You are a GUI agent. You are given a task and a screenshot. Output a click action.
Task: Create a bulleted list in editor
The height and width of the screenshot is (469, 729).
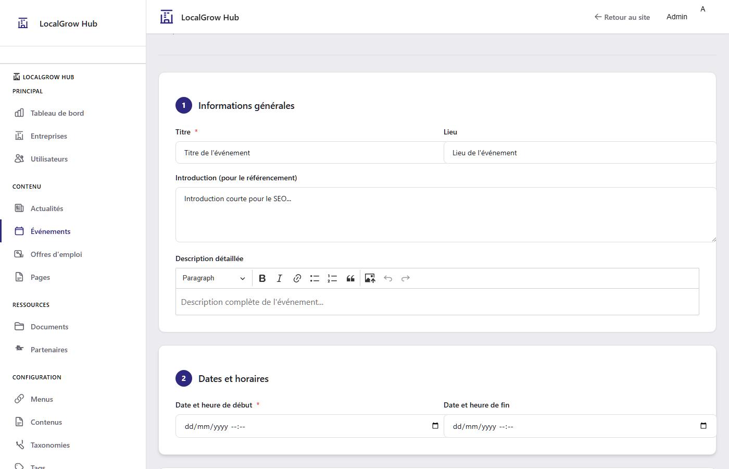coord(315,278)
